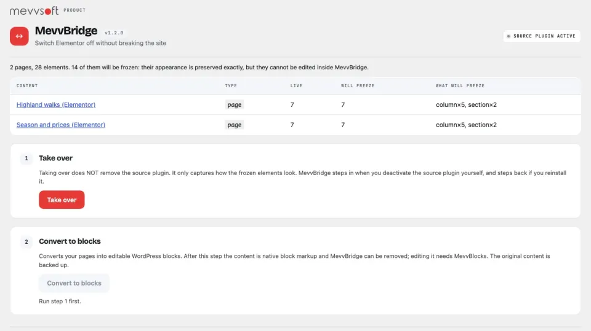Open the Season and prices (Elementor) link
591x331 pixels.
click(x=61, y=125)
